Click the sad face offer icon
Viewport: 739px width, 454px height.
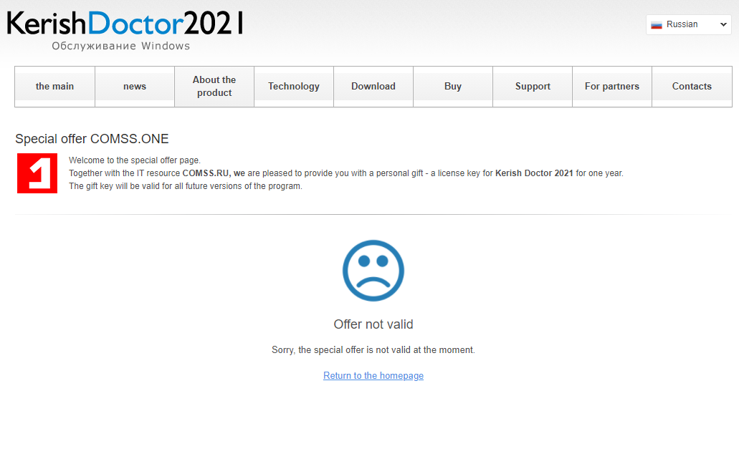[x=373, y=271]
